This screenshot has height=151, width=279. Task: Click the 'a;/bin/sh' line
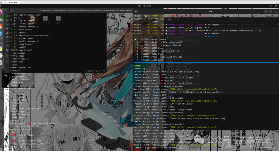coord(14,71)
